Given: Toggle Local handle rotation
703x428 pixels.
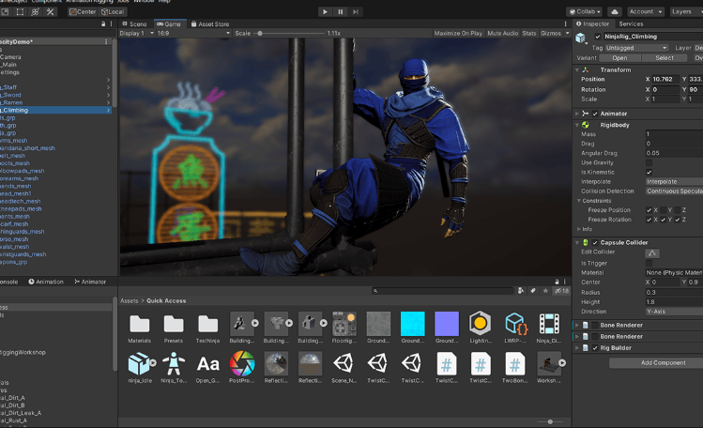Looking at the screenshot, I should click(x=113, y=11).
